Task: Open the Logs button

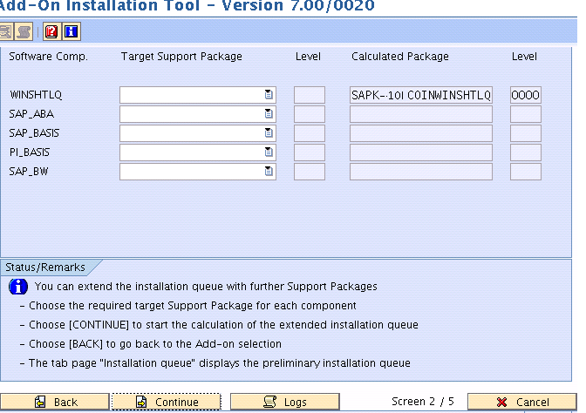Action: [285, 402]
